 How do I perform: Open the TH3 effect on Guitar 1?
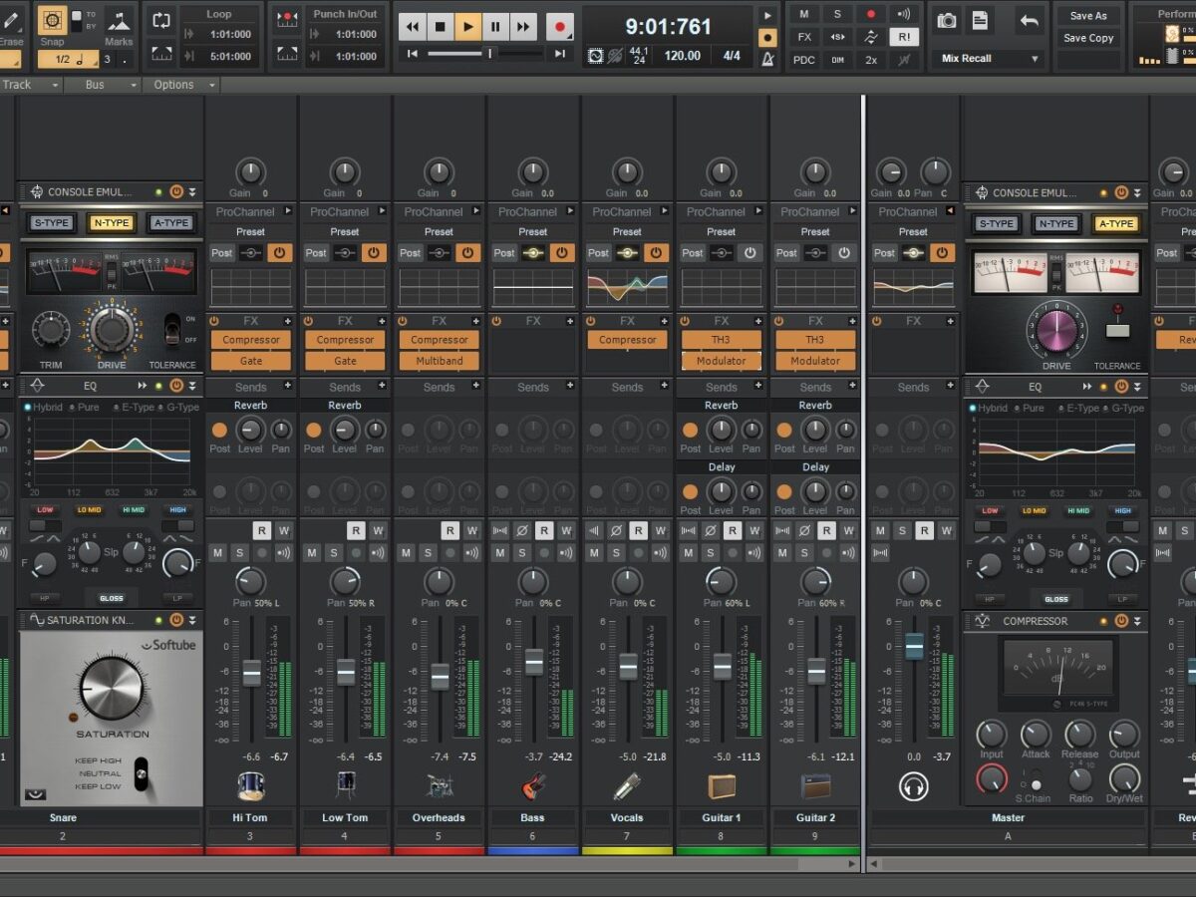click(x=721, y=340)
